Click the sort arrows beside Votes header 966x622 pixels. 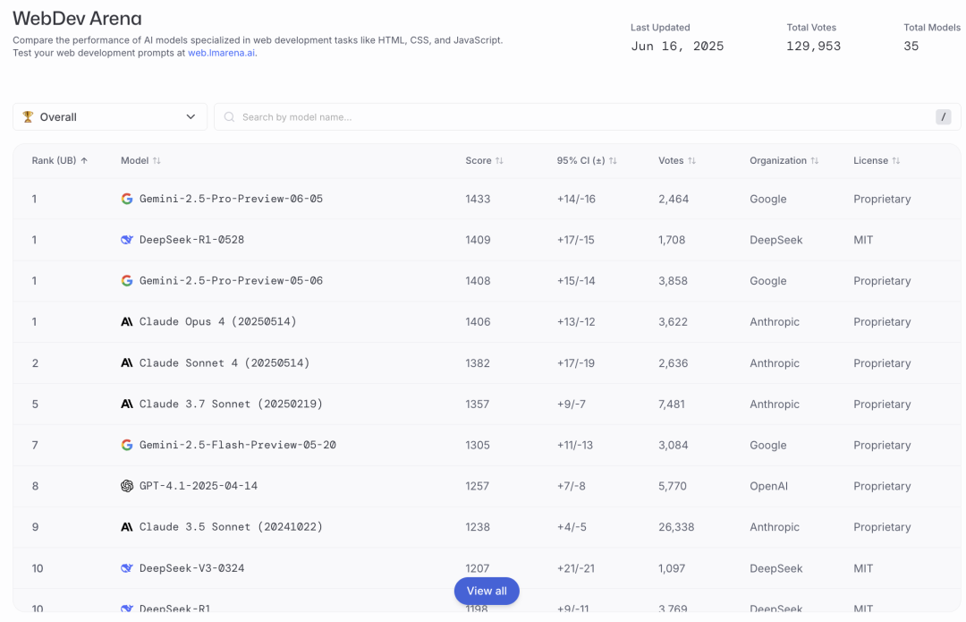[x=691, y=160]
